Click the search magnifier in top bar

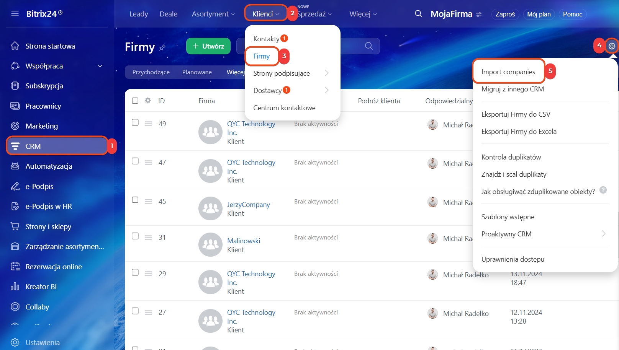(418, 14)
